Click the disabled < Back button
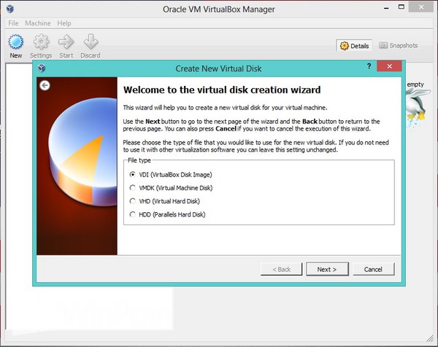 click(x=281, y=269)
